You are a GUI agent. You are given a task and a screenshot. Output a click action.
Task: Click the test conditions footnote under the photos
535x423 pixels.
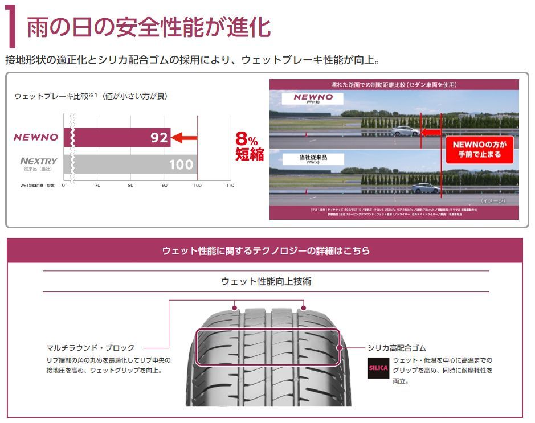click(394, 212)
